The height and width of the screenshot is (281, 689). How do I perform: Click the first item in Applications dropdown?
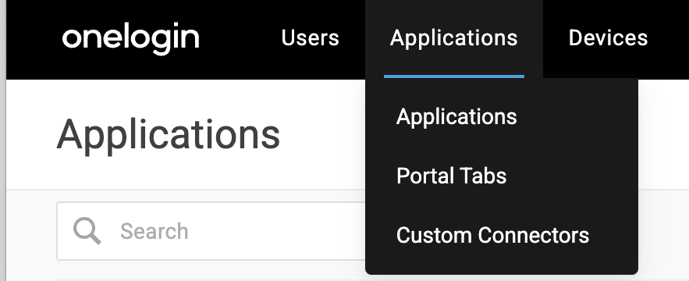456,117
